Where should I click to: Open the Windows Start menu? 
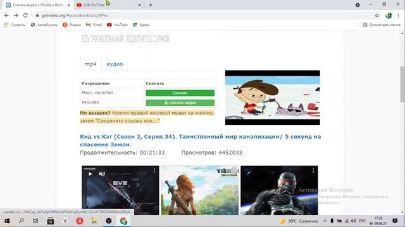click(x=7, y=221)
